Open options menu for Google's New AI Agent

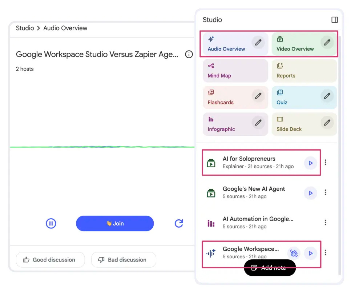click(326, 192)
